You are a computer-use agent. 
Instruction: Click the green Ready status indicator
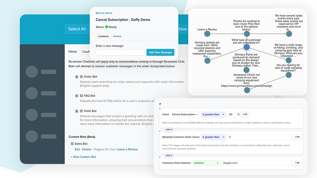pyautogui.click(x=106, y=27)
